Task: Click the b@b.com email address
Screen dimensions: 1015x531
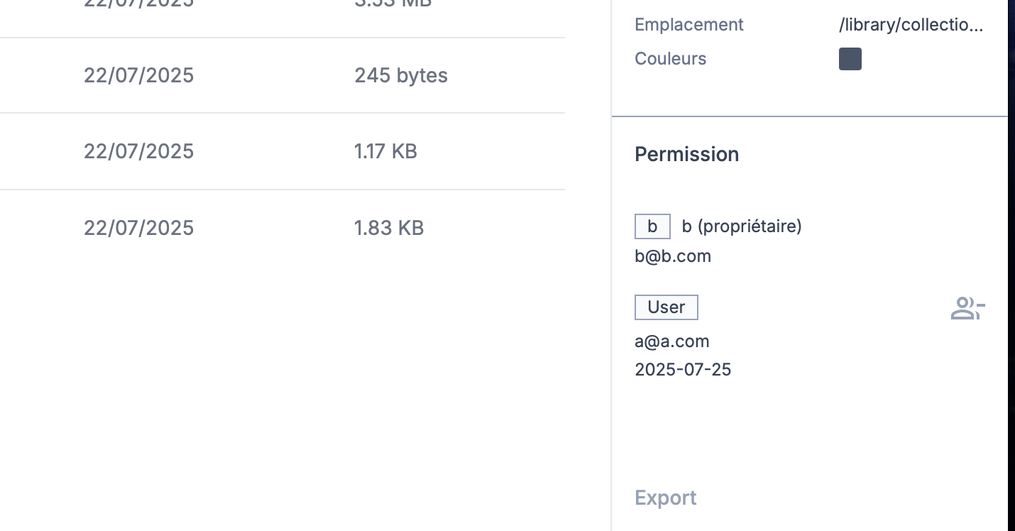Action: (673, 256)
